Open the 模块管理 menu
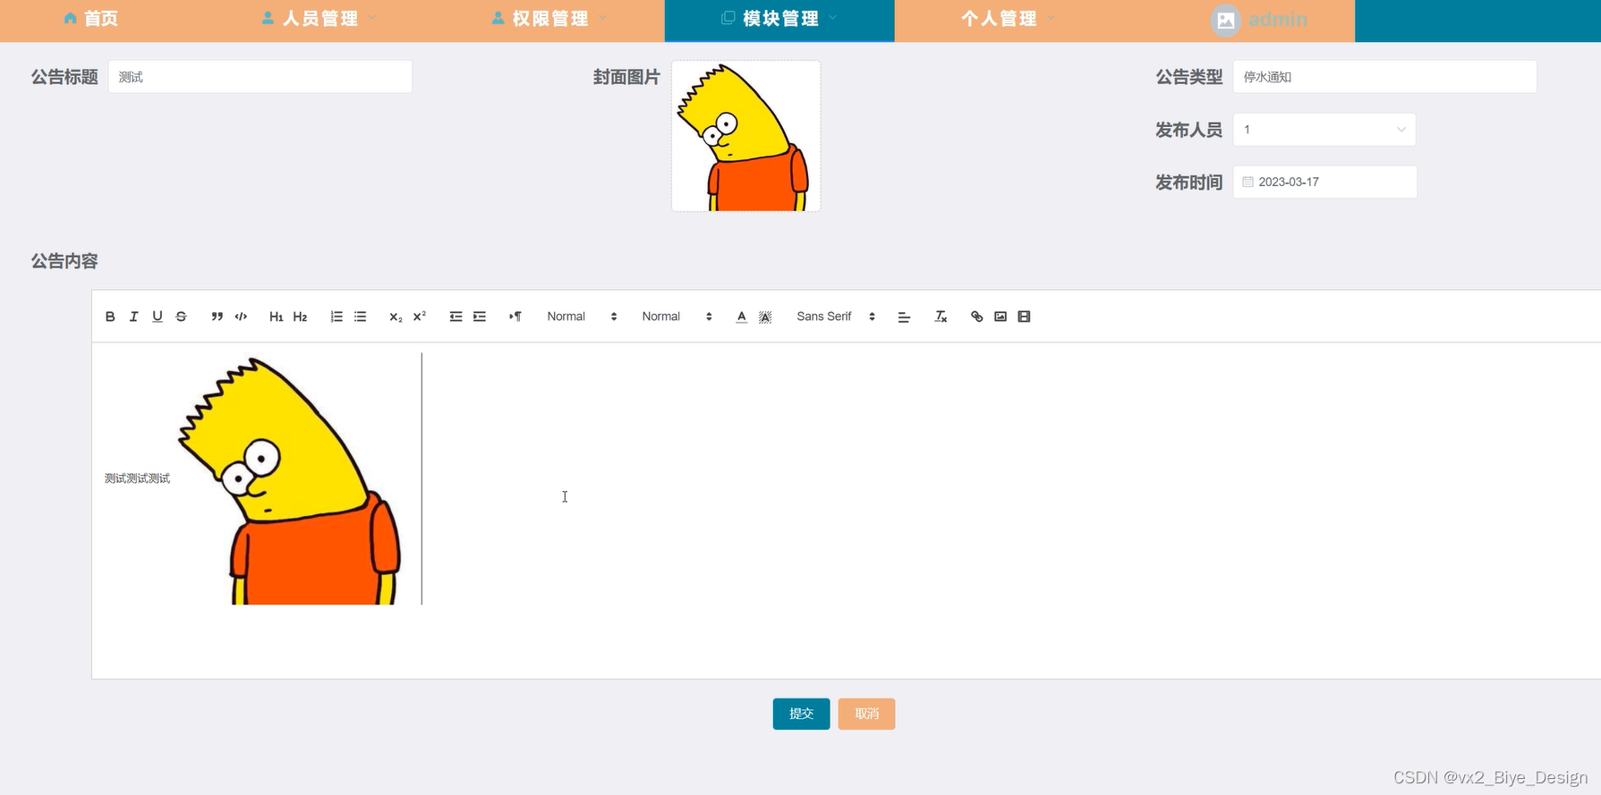The image size is (1601, 795). point(779,19)
